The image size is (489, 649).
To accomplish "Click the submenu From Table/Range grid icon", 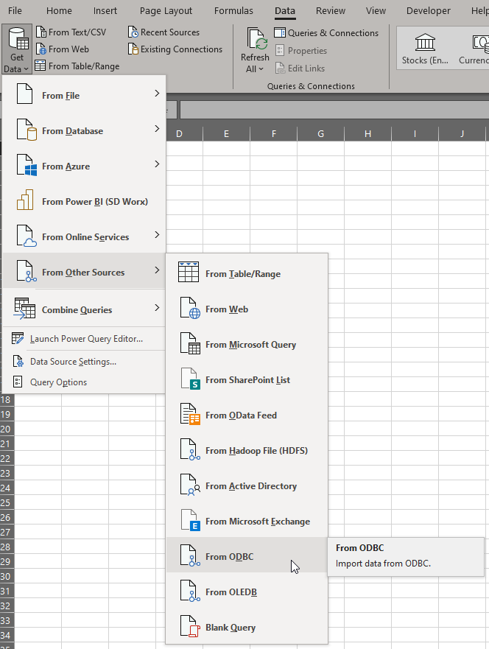I will [189, 272].
